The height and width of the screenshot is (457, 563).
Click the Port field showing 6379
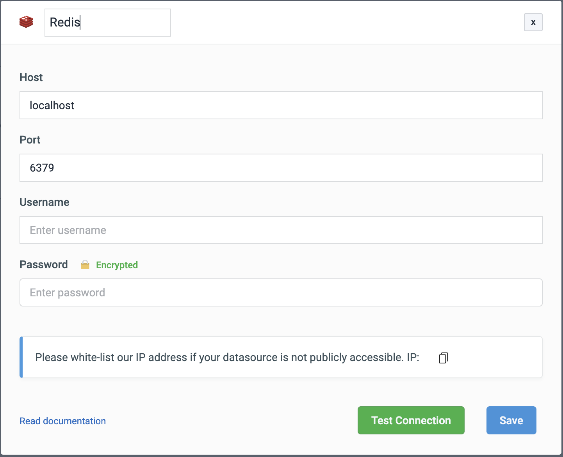pos(281,168)
